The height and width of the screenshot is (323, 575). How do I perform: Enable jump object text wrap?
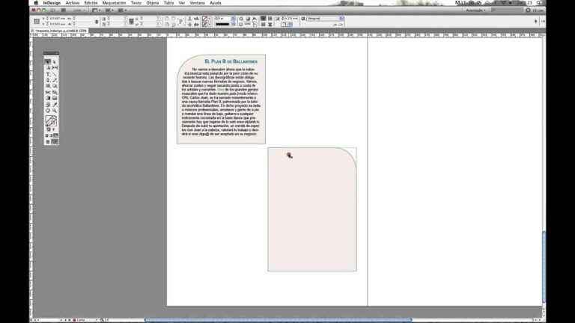(270, 24)
